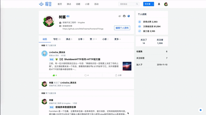Like the ShutdownHTTP article with thumbs-up
The height and width of the screenshot is (115, 206).
point(54,75)
